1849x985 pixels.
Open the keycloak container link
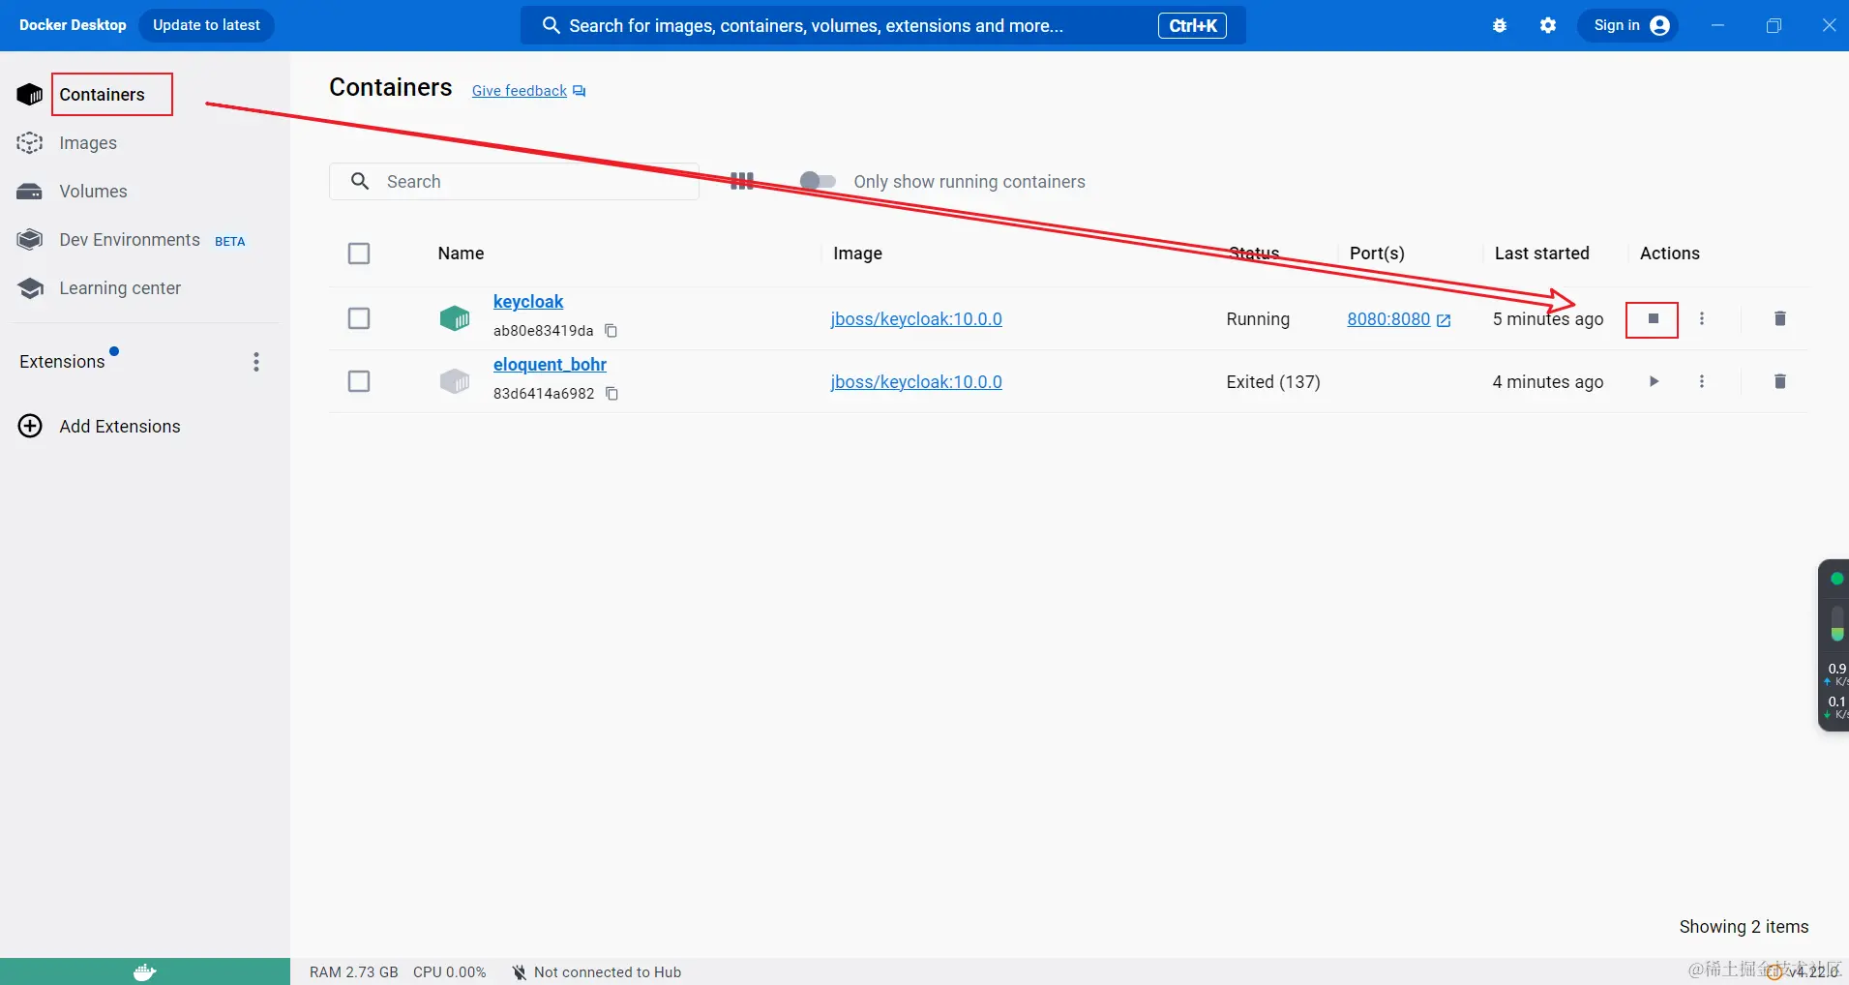528,302
